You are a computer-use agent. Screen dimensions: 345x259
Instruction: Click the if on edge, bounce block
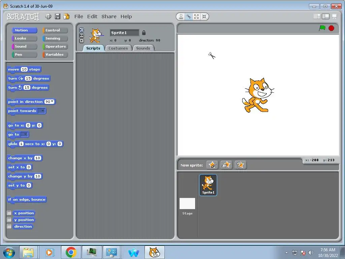(27, 200)
